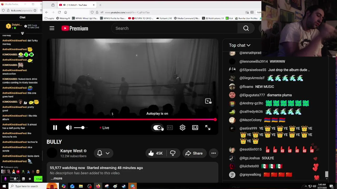Go back in YouTube browser window
The width and height of the screenshot is (337, 189).
[47, 12]
